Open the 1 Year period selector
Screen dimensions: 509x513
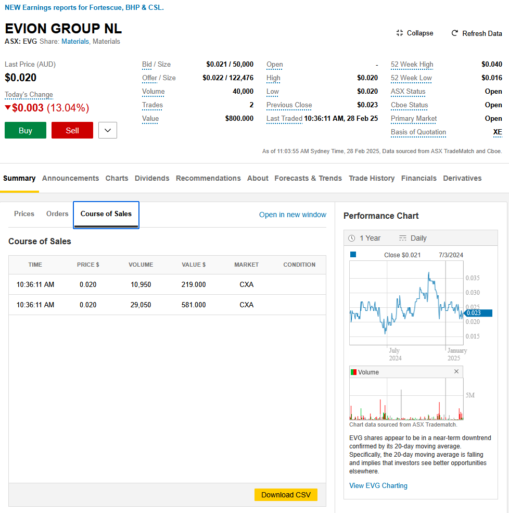(364, 238)
